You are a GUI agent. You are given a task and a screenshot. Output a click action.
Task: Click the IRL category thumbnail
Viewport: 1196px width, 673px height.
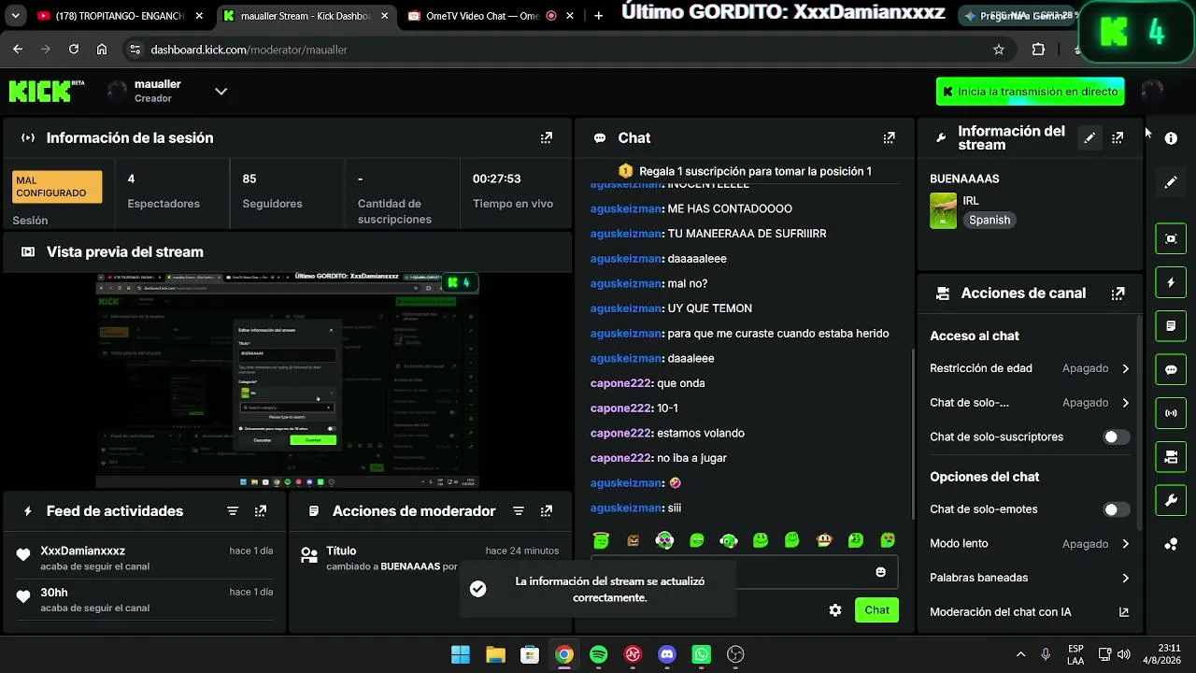(x=943, y=210)
